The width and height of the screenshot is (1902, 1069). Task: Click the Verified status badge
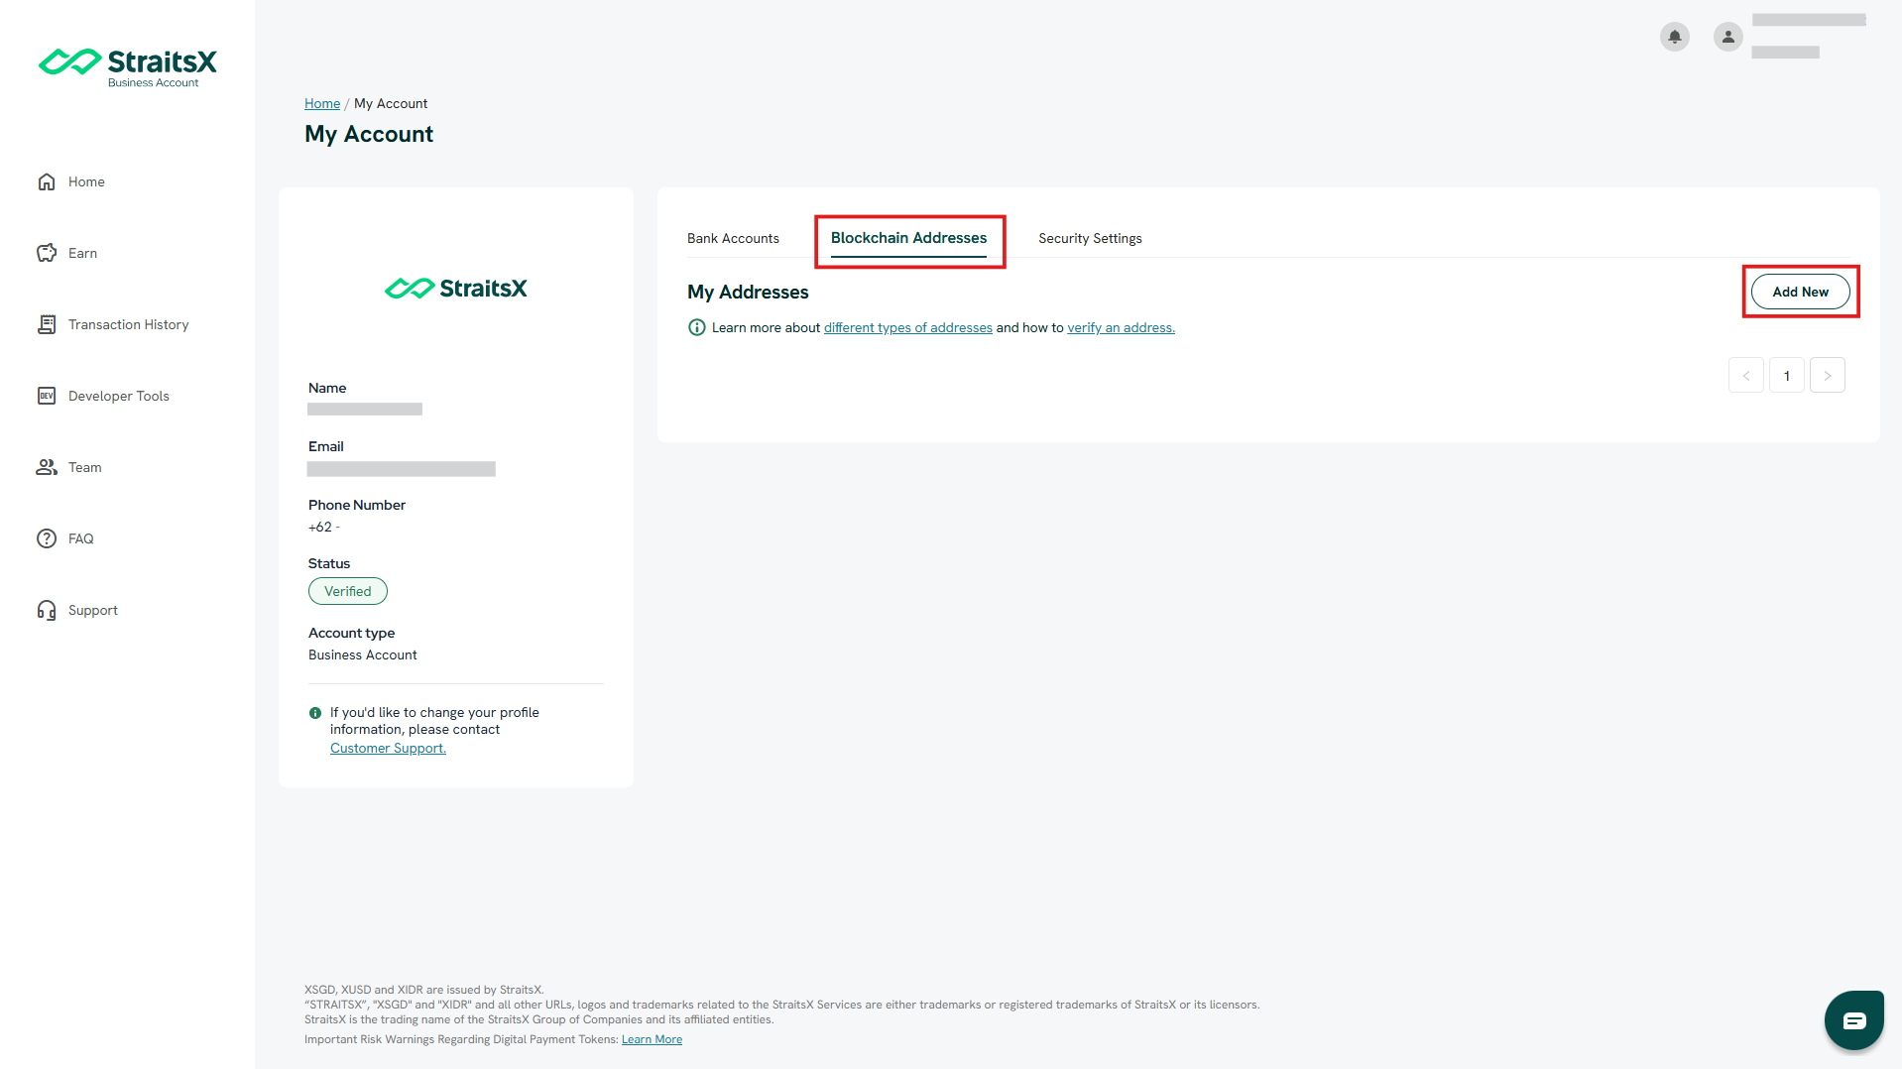pyautogui.click(x=348, y=591)
